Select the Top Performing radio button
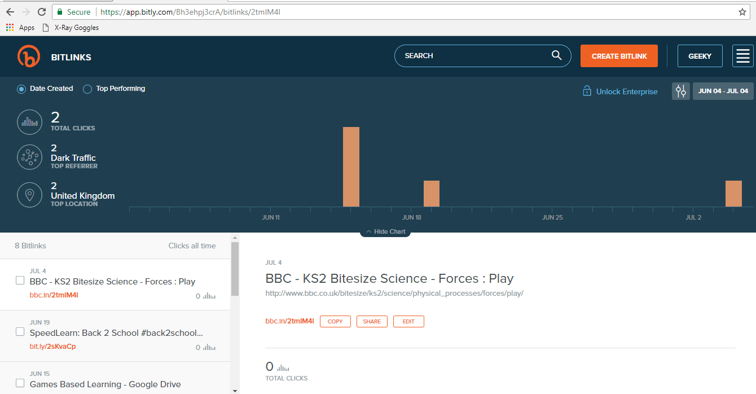The width and height of the screenshot is (756, 394). pos(87,89)
